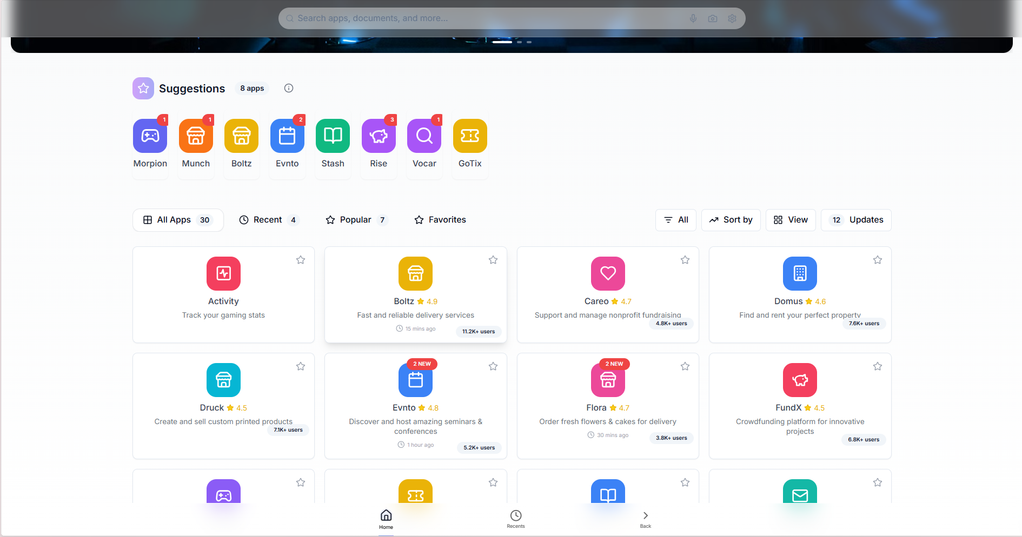Select the active carousel indicator dash
Viewport: 1022px width, 537px height.
[502, 42]
